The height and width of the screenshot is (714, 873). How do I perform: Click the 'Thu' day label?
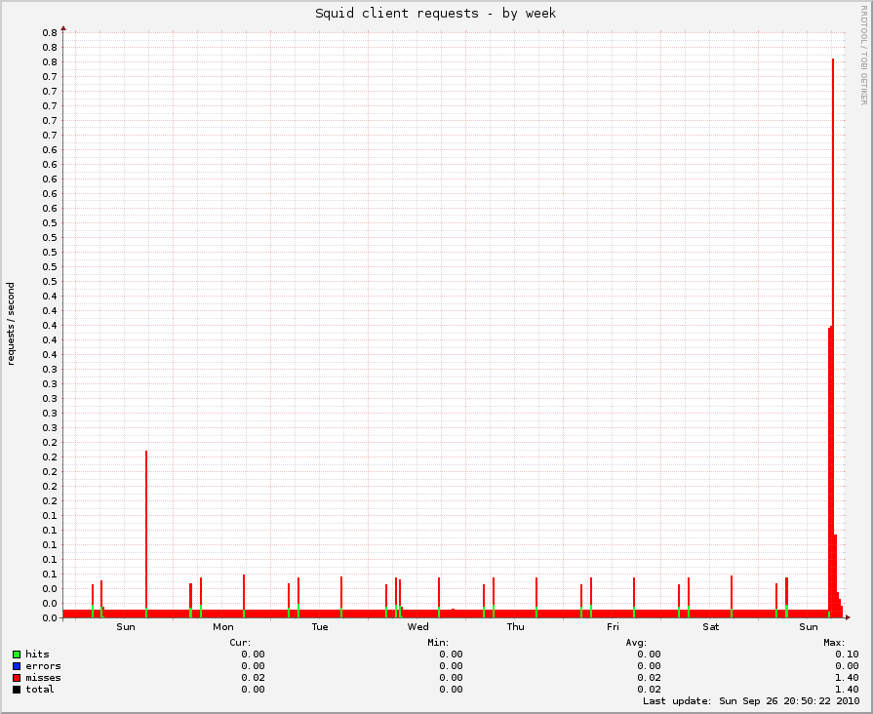tap(516, 627)
